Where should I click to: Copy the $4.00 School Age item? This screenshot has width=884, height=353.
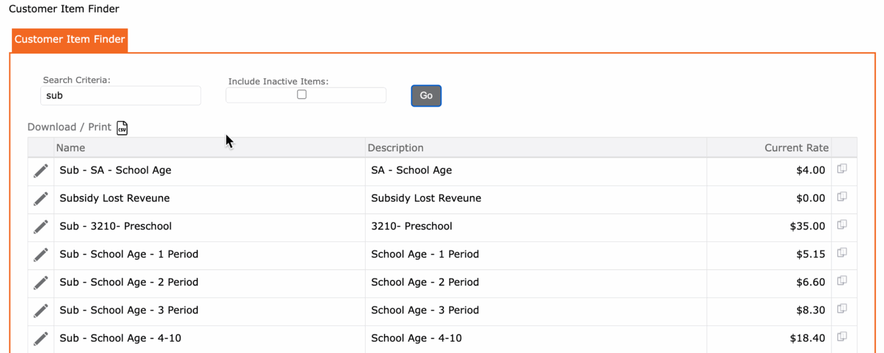point(842,169)
